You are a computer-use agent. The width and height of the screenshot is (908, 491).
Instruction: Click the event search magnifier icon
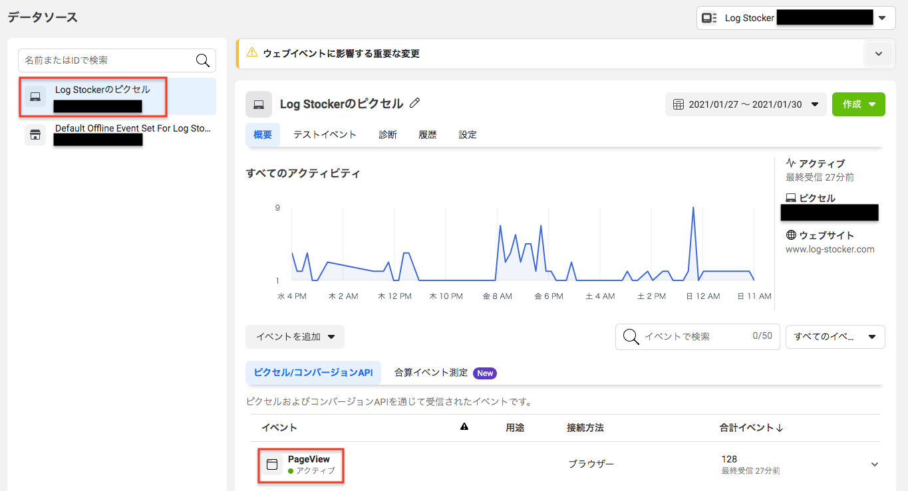pos(631,337)
